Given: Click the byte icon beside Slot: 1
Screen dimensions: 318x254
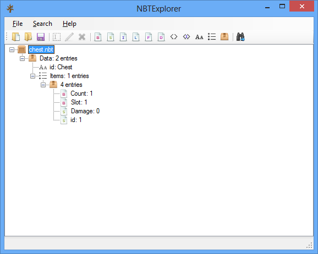Looking at the screenshot, I should click(x=64, y=102).
